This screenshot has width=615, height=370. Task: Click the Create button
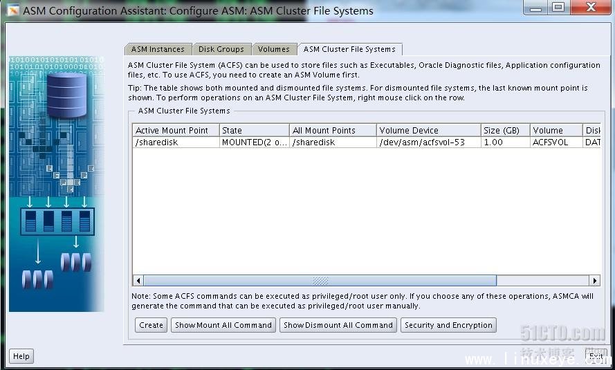[x=151, y=325]
